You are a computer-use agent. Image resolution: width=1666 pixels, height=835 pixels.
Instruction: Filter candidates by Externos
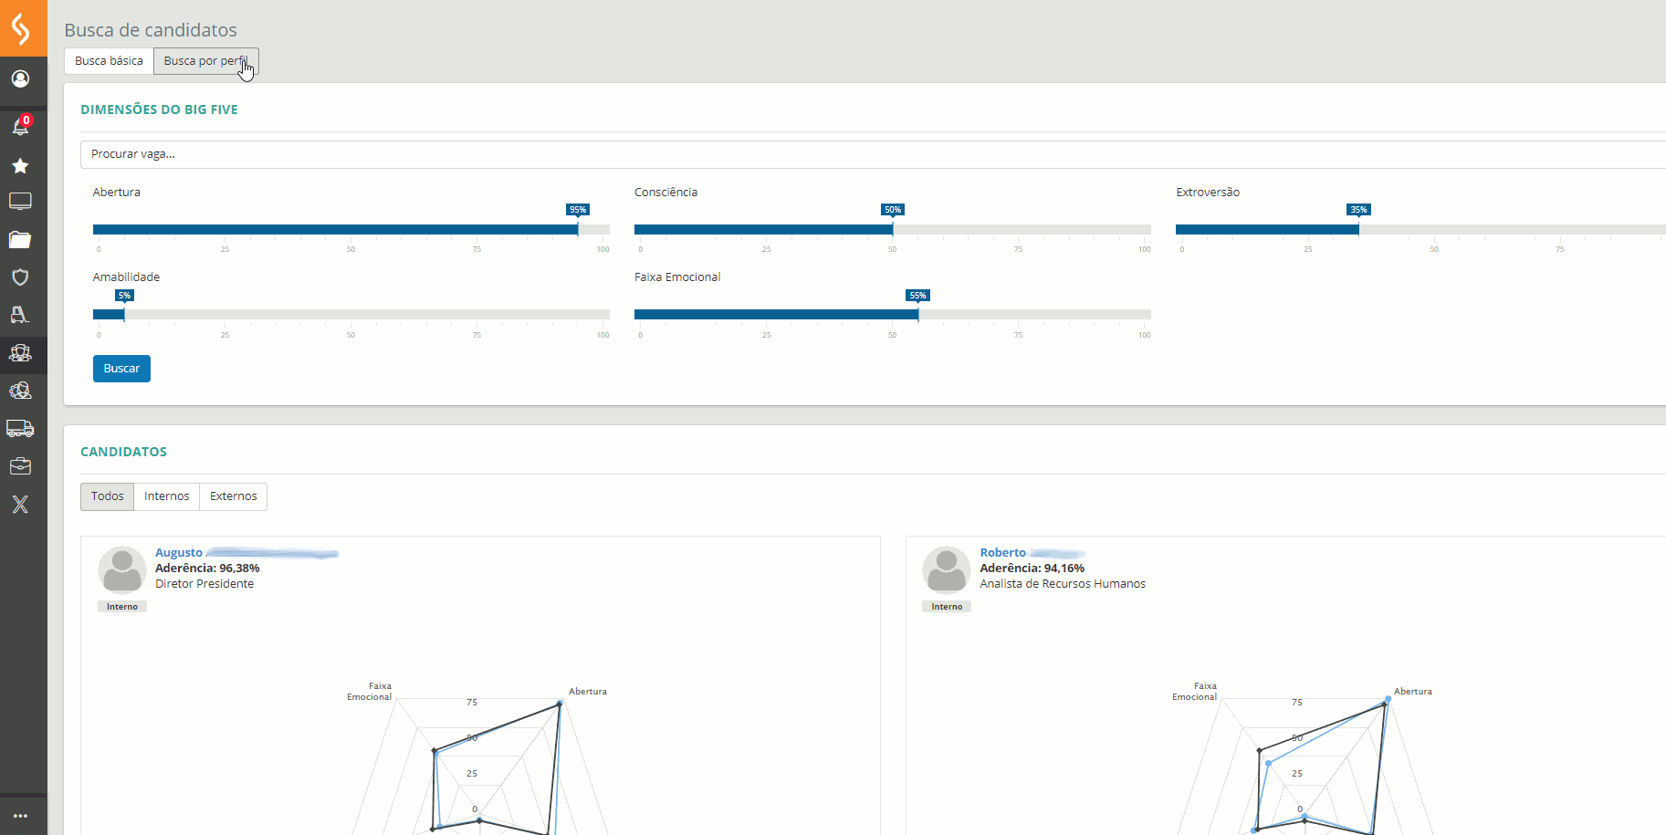(x=233, y=496)
